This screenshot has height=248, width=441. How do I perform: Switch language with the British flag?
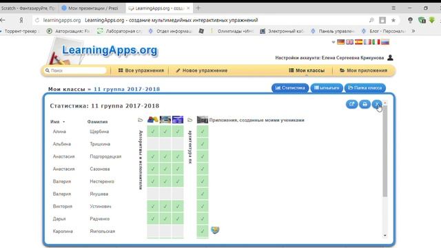tap(349, 42)
